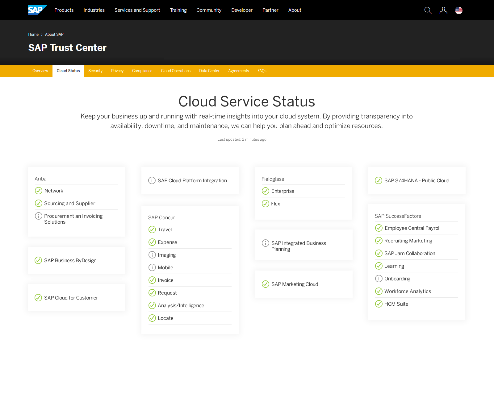Open Services and Support menu
The image size is (494, 401).
137,10
